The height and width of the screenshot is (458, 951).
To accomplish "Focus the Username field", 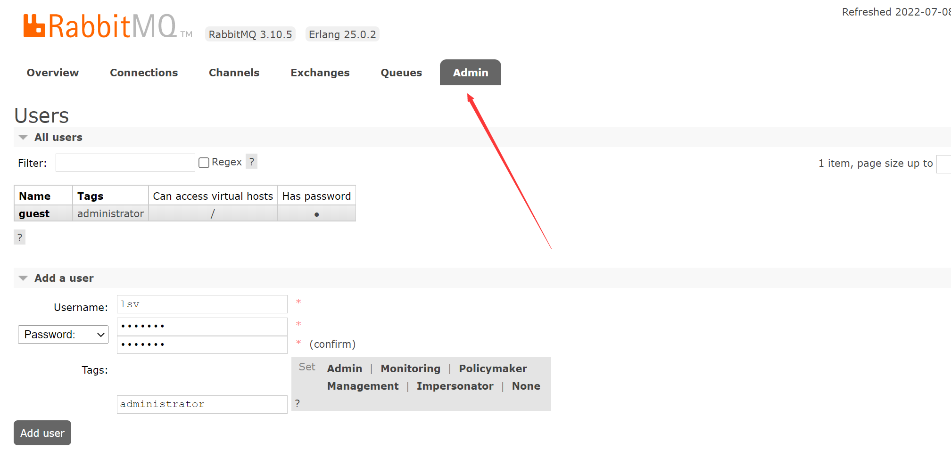I will tap(202, 304).
